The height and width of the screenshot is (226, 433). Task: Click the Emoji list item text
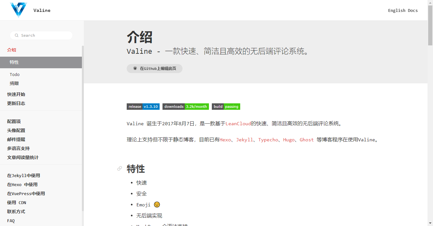tap(143, 205)
